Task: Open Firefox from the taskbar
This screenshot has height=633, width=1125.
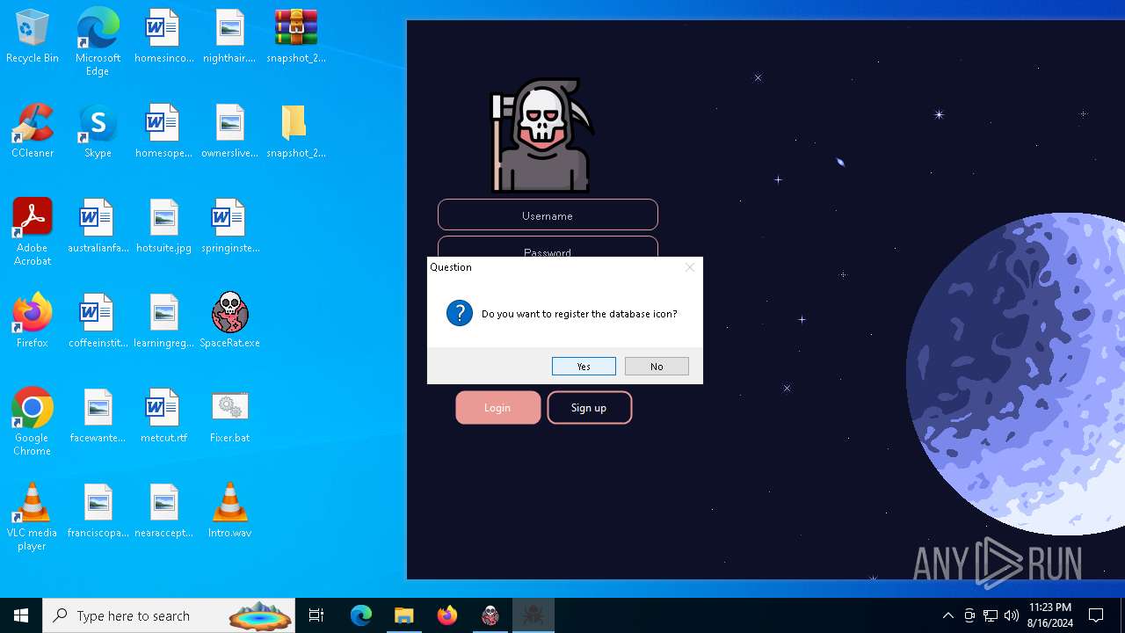Action: [447, 615]
